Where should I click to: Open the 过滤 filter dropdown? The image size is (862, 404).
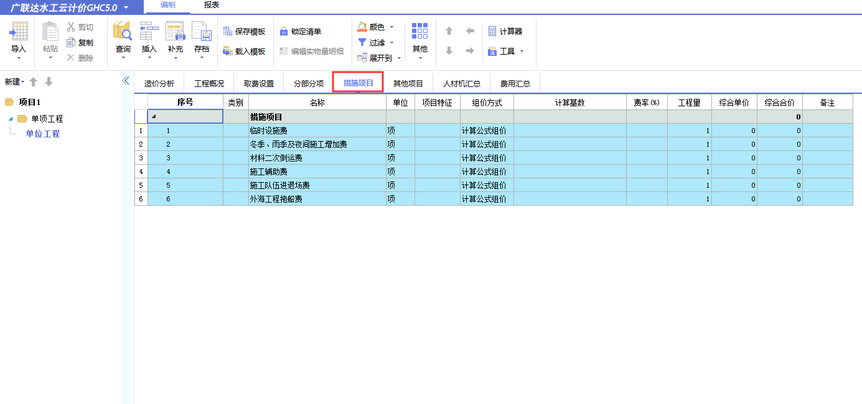click(x=375, y=42)
